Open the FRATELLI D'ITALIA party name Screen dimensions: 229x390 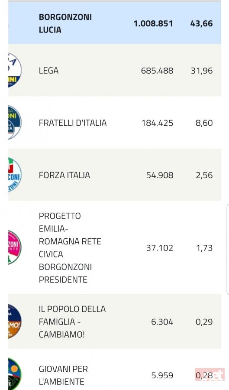(x=73, y=123)
